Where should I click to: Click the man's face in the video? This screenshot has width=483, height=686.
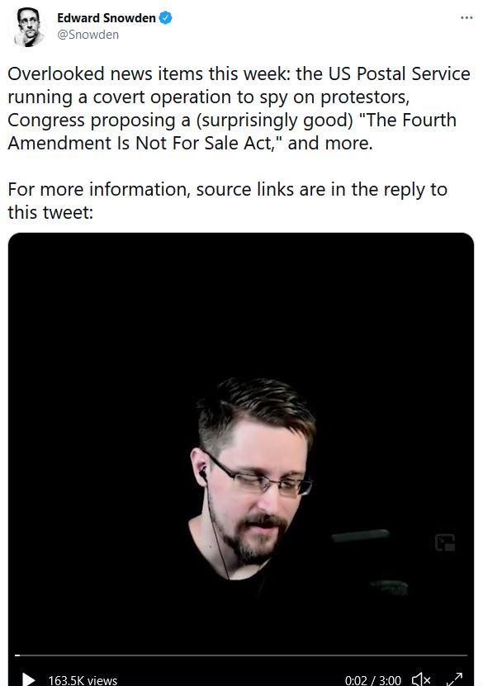[258, 490]
